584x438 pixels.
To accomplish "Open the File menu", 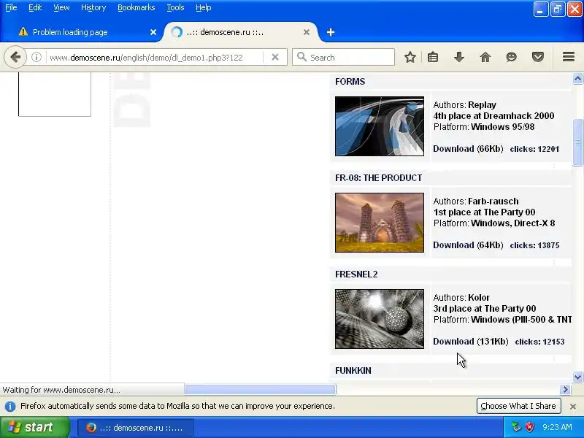I will tap(11, 7).
